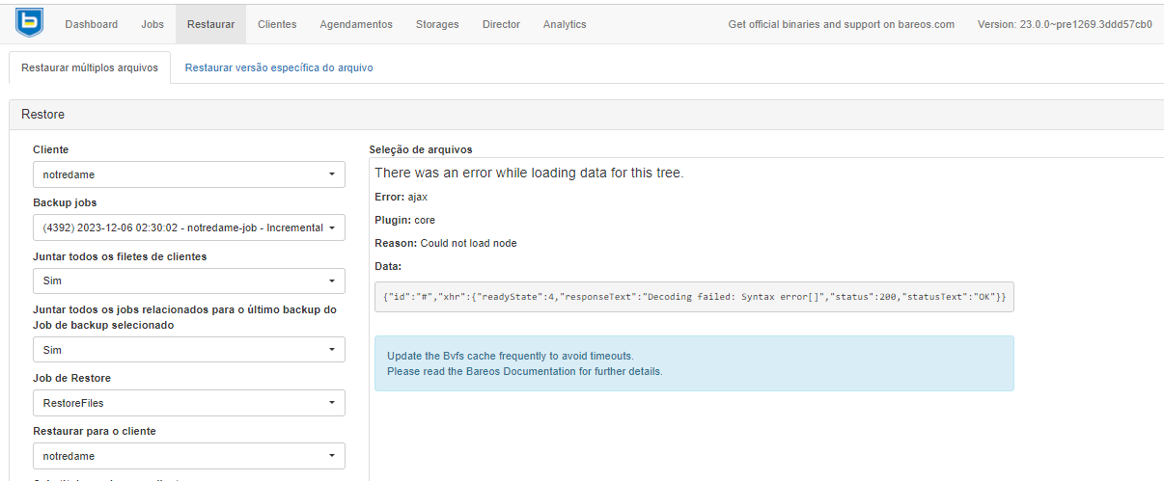
Task: Select the Restaurar navigation item
Action: click(210, 24)
